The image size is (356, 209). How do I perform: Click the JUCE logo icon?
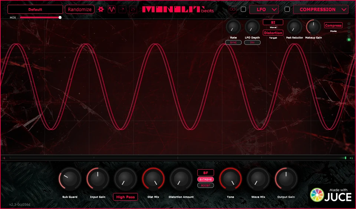click(x=317, y=195)
